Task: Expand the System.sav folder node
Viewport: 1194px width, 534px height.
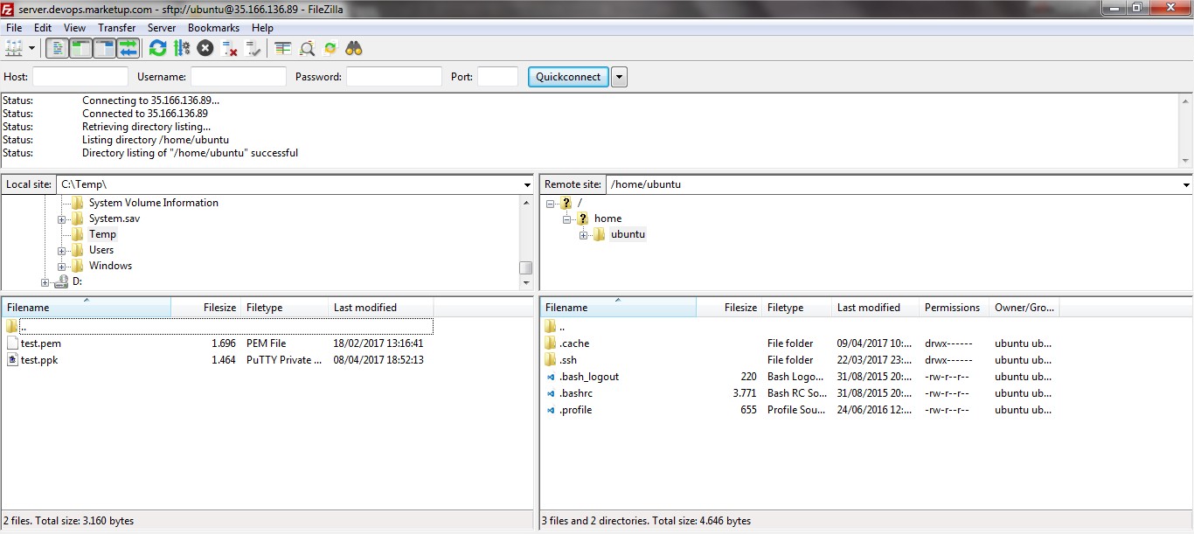Action: pyautogui.click(x=62, y=219)
